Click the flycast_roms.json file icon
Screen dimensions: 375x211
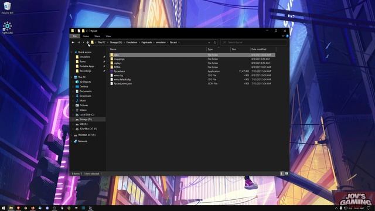(112, 83)
